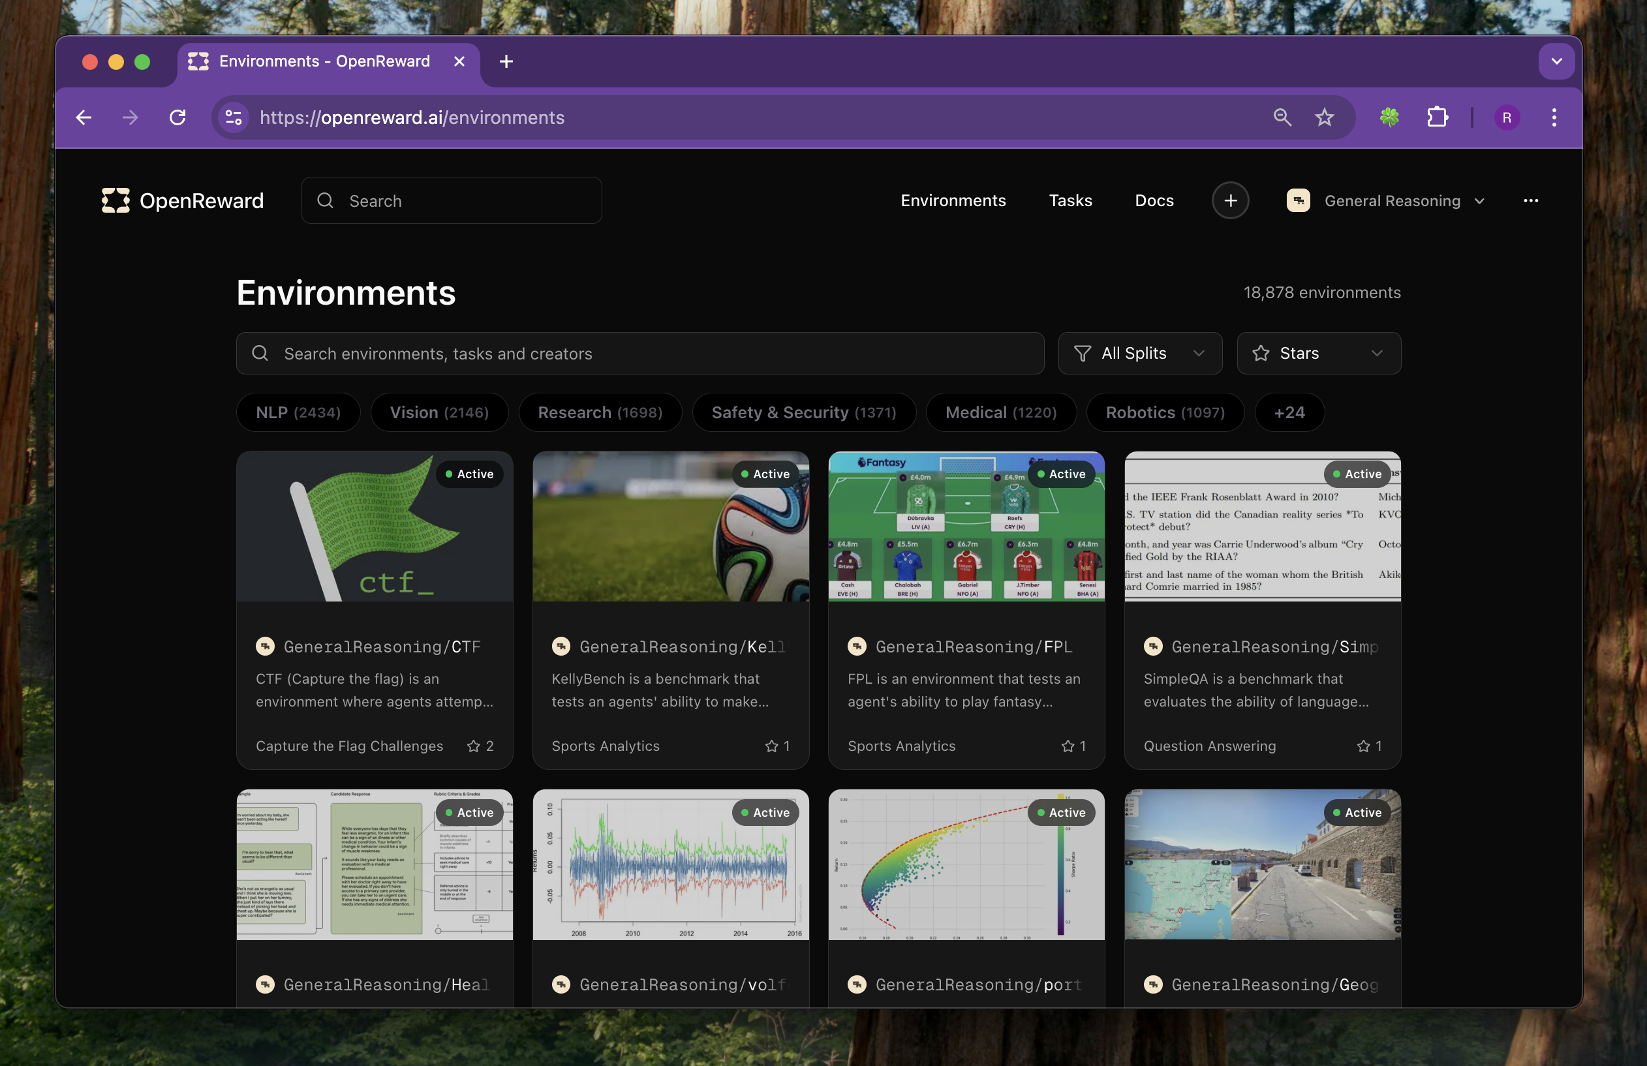The image size is (1647, 1066).
Task: Toggle the Medical category filter
Action: click(1000, 412)
